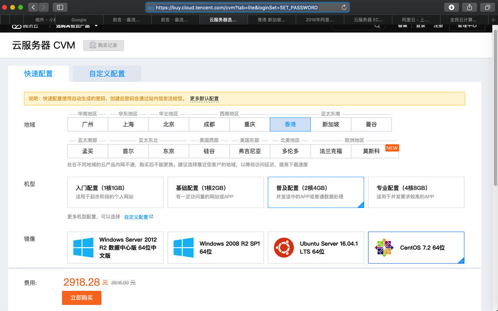Click the Share icon in the toolbar
This screenshot has height=311, width=498.
click(x=470, y=7)
